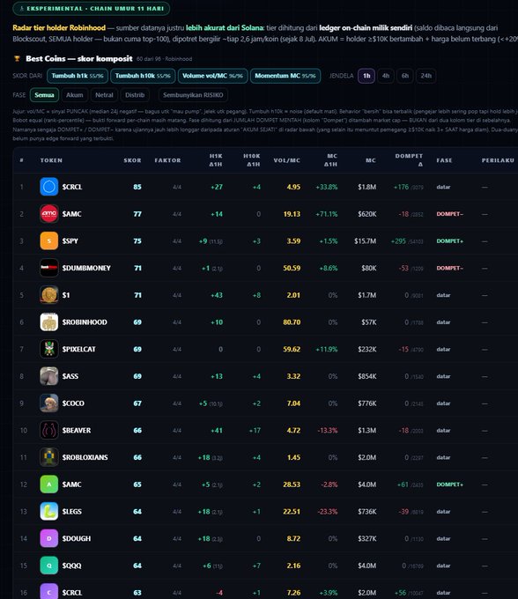Click the $ROBINHOOD token icon
The width and height of the screenshot is (518, 599).
[x=49, y=322]
